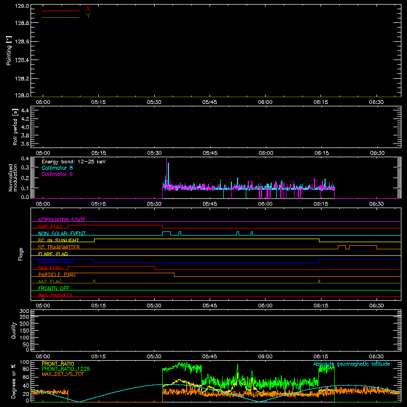Click the tall magenta spike in modulation plot
This screenshot has width=407, height=407.
[x=167, y=171]
